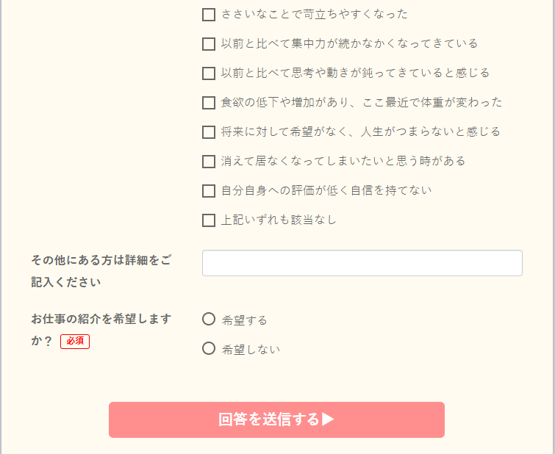
Task: Click the '希望しない' label text
Action: 251,350
